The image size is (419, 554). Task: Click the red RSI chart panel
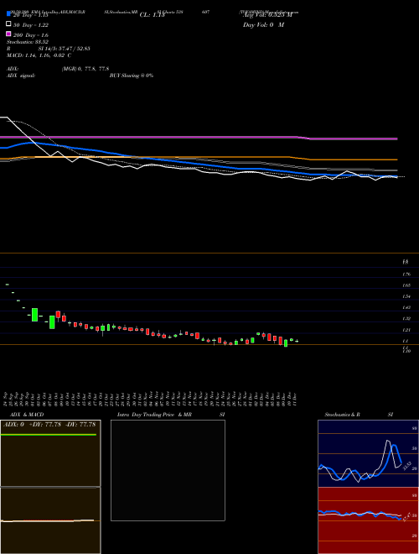point(368,520)
